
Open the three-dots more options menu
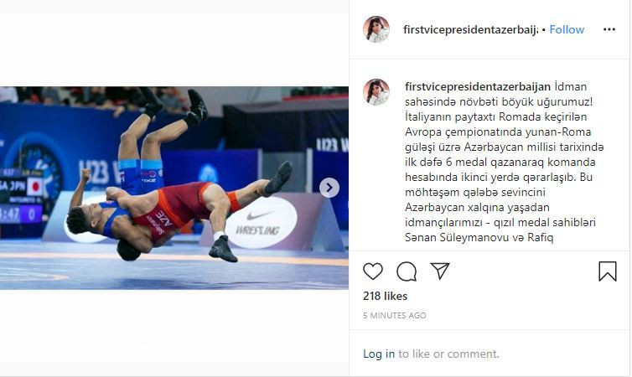click(x=609, y=29)
